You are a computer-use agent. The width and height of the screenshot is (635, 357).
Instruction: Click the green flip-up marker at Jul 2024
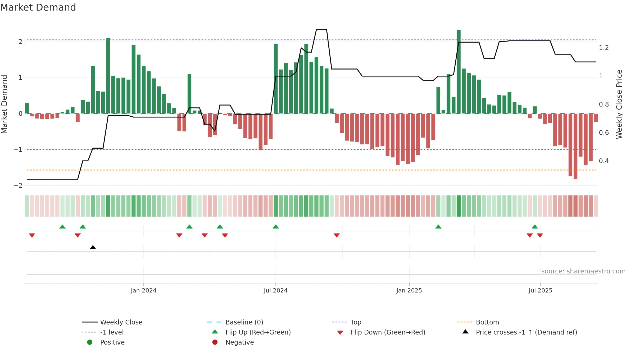pyautogui.click(x=276, y=227)
